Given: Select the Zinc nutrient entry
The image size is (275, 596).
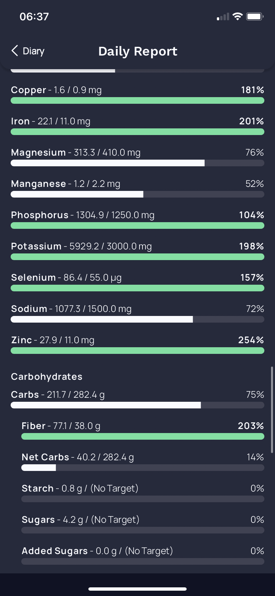Looking at the screenshot, I should 137,345.
